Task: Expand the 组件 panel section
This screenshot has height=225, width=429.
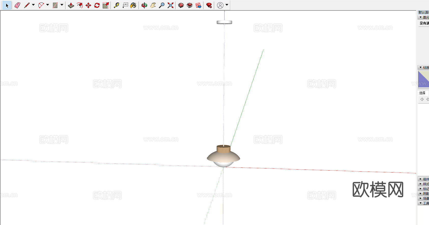Action: 421,179
